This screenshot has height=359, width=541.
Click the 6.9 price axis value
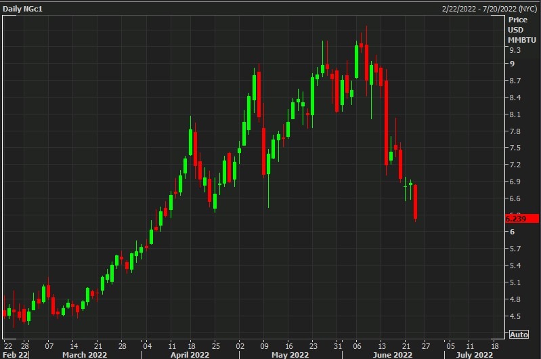click(515, 182)
